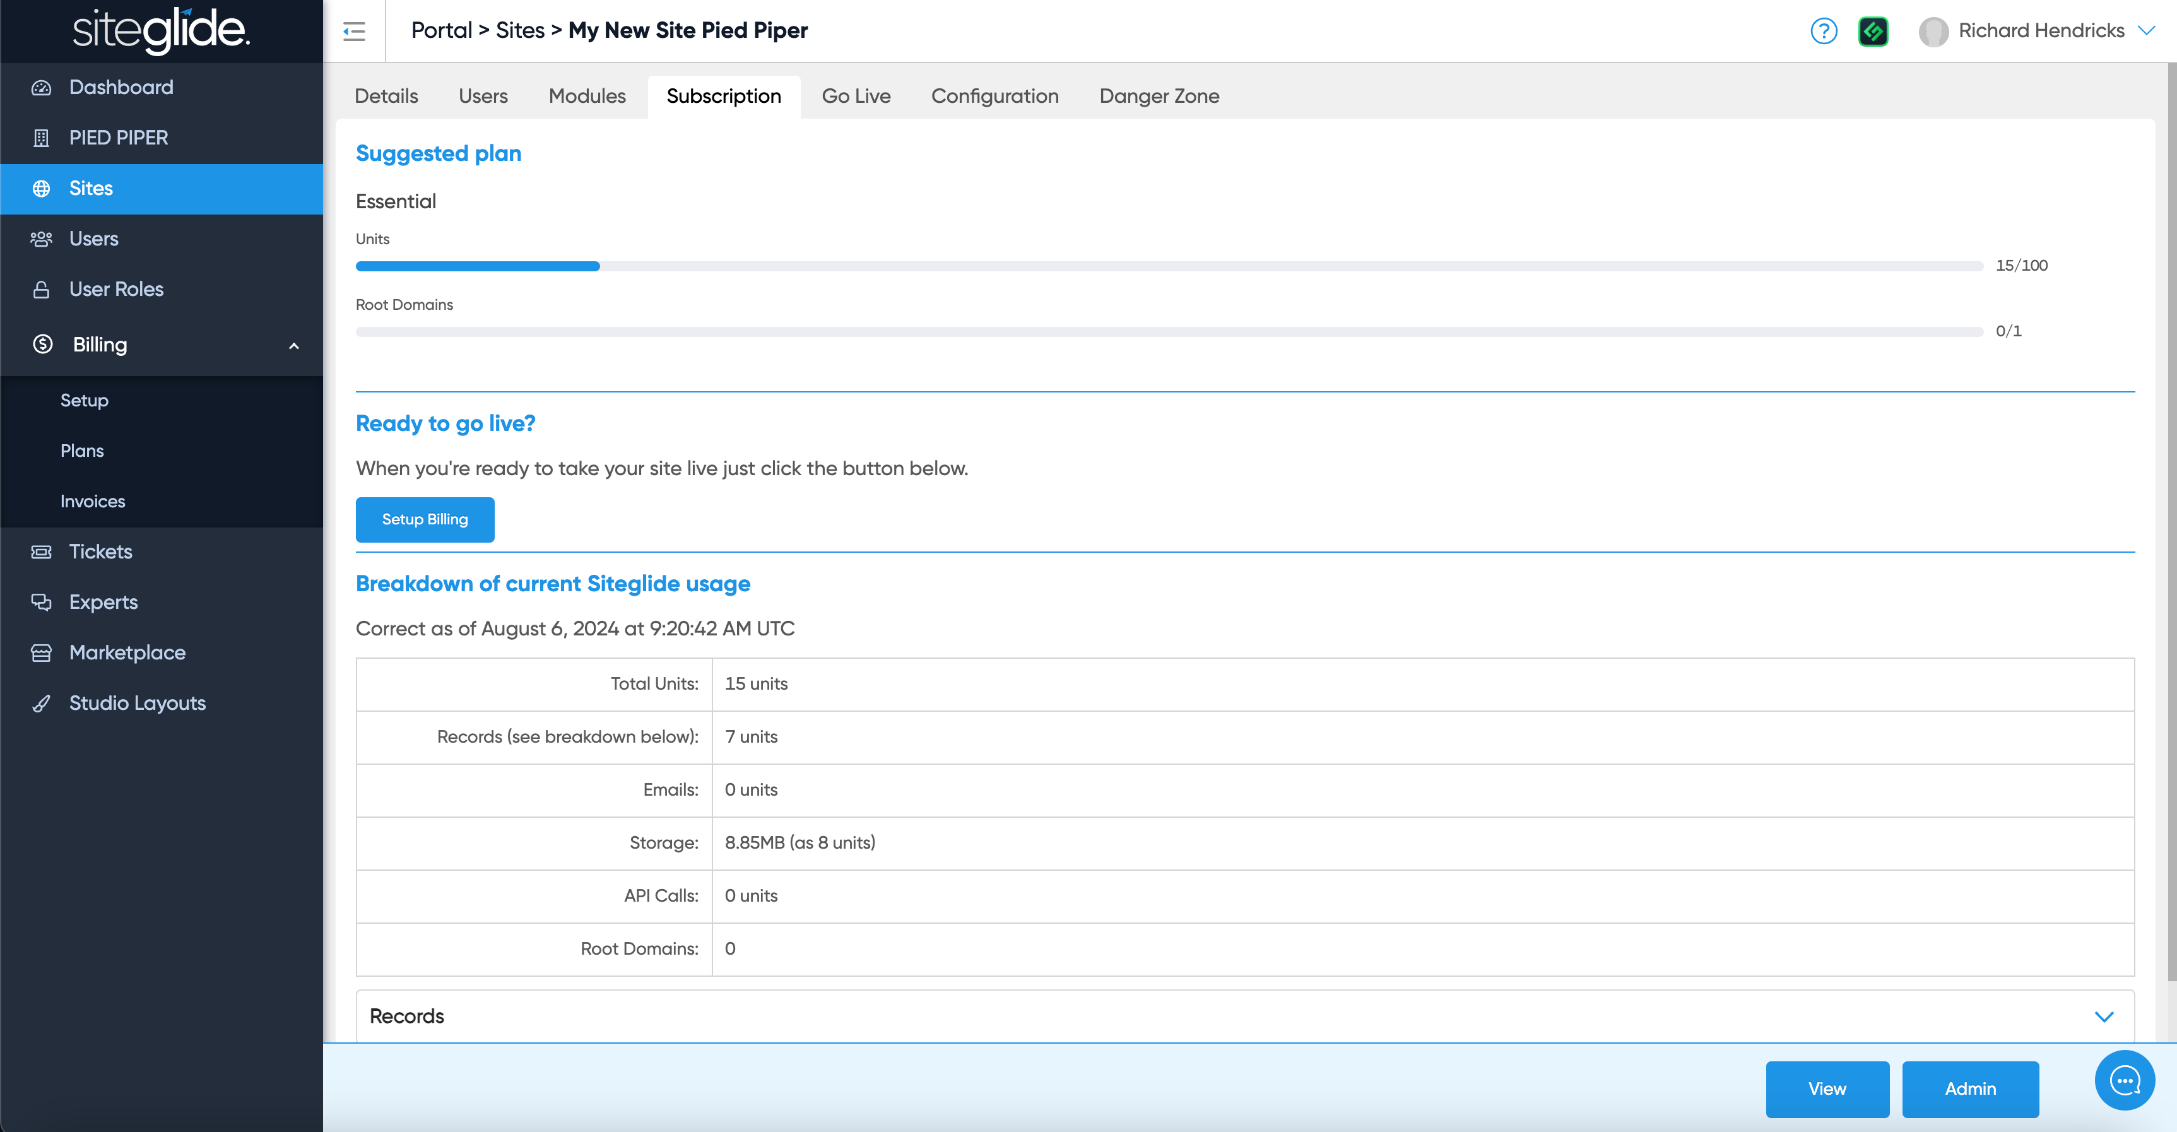Open the Go Live tab
2177x1132 pixels.
coord(856,97)
